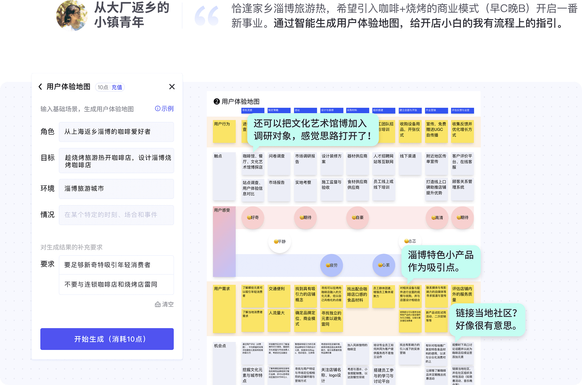Click the ❷ badge next to 用户体验地图 title
The height and width of the screenshot is (385, 582).
tap(217, 101)
